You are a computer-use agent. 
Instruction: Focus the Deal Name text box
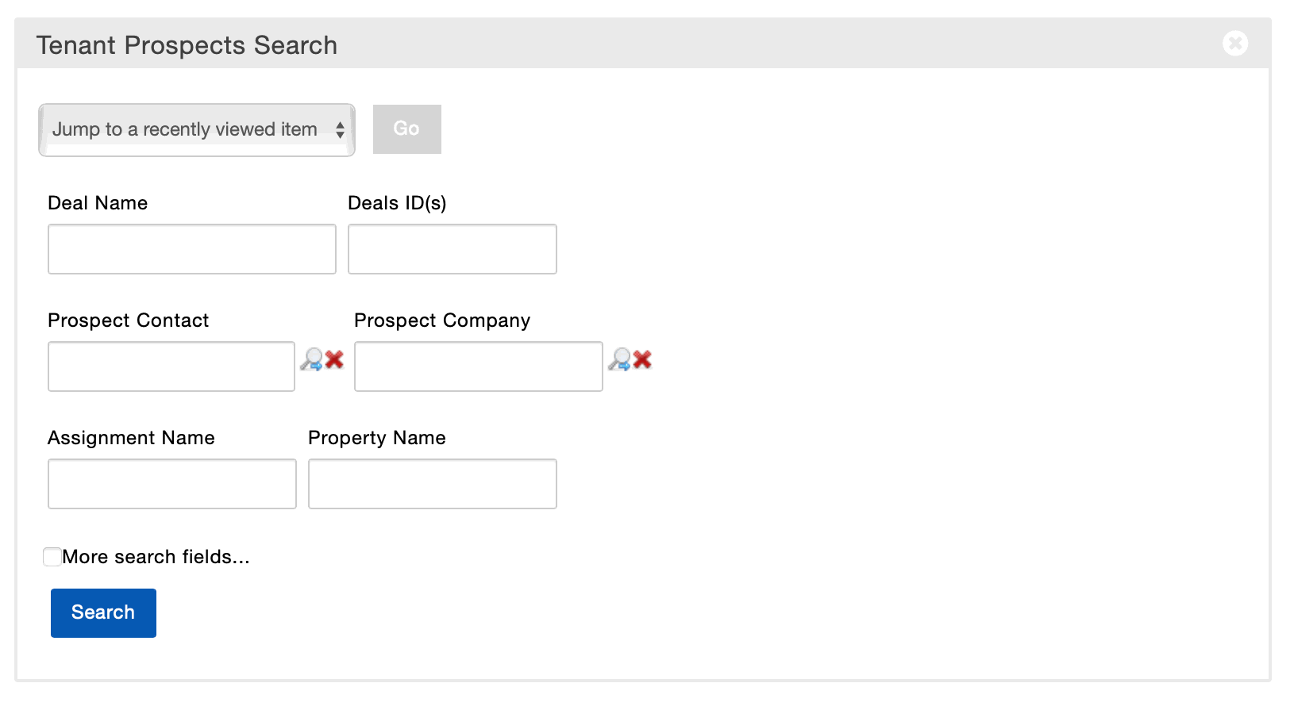click(x=192, y=249)
